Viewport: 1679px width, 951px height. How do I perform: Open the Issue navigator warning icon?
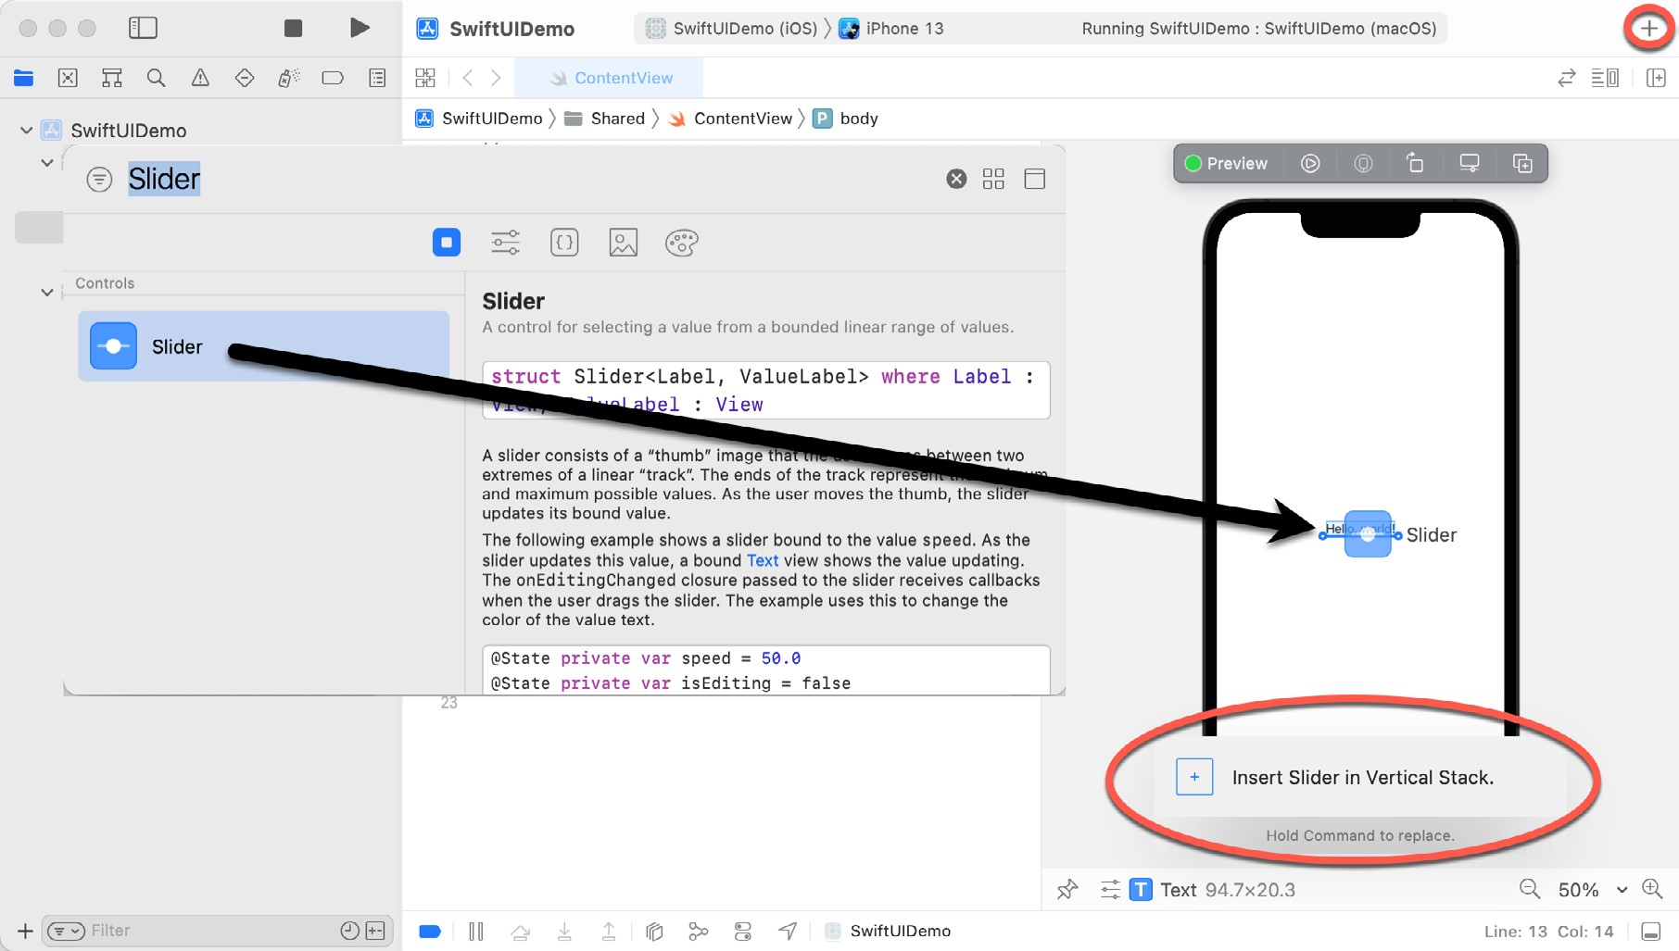tap(200, 78)
